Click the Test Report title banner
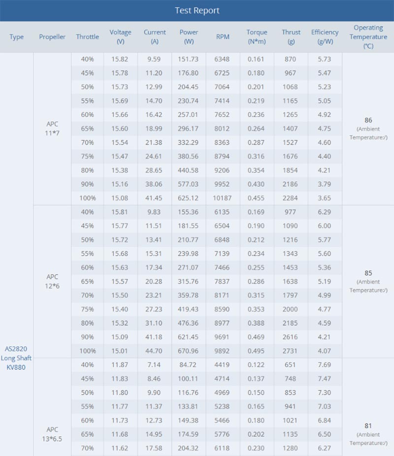 click(x=197, y=10)
